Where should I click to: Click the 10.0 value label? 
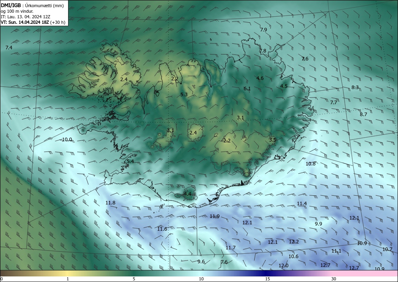[67, 139]
